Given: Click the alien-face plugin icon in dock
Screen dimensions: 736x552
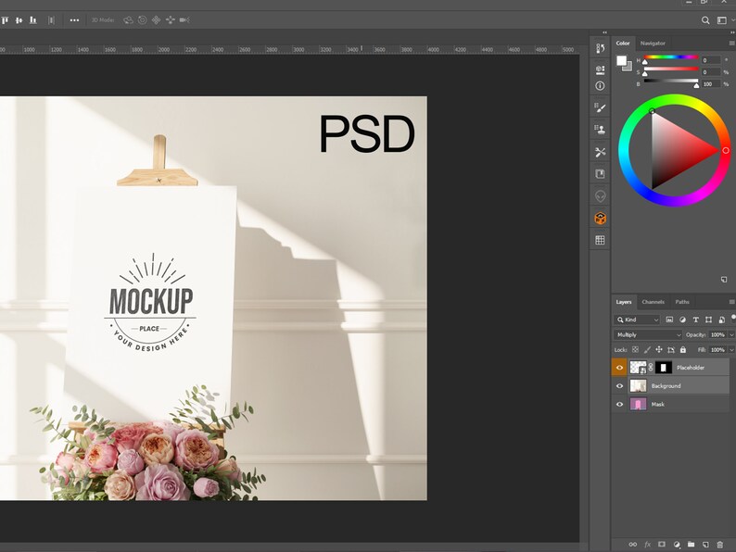Looking at the screenshot, I should point(600,196).
